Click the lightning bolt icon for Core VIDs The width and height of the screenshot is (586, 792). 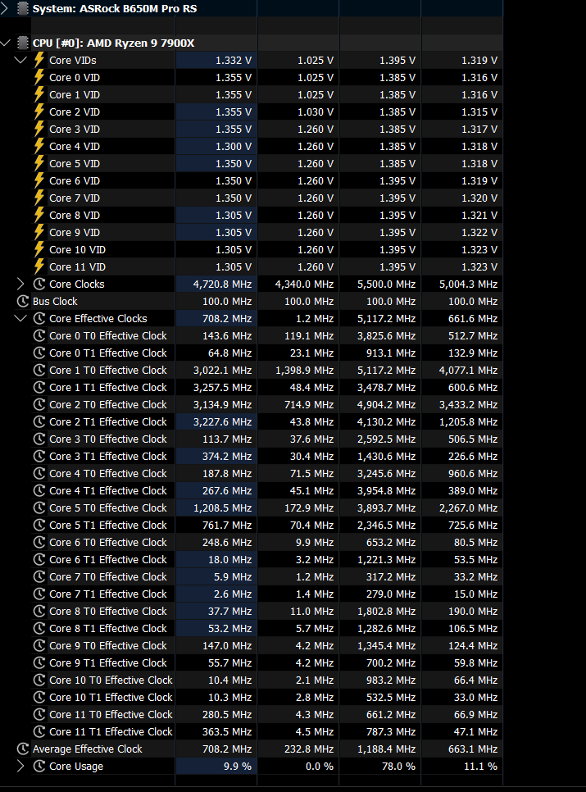pos(39,60)
